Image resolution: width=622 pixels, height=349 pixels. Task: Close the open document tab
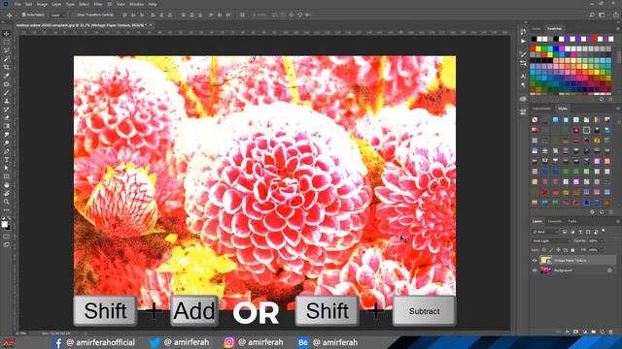point(151,25)
